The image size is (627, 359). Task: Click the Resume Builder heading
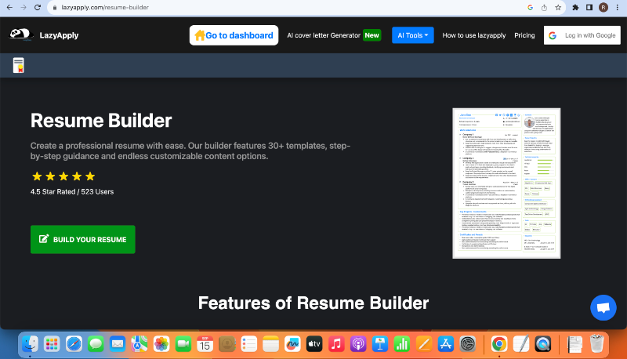coord(101,121)
